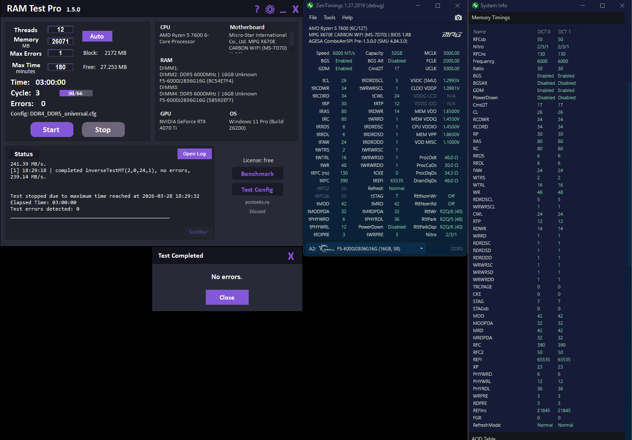Click the Auto memory button
This screenshot has width=632, height=440.
coord(97,36)
